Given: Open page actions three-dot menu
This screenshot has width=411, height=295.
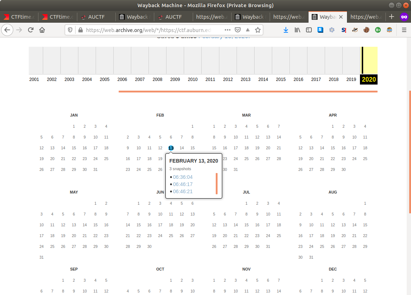Looking at the screenshot, I should click(228, 30).
